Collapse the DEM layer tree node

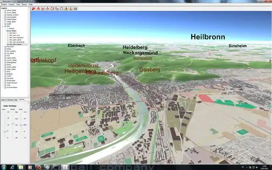click(3, 26)
